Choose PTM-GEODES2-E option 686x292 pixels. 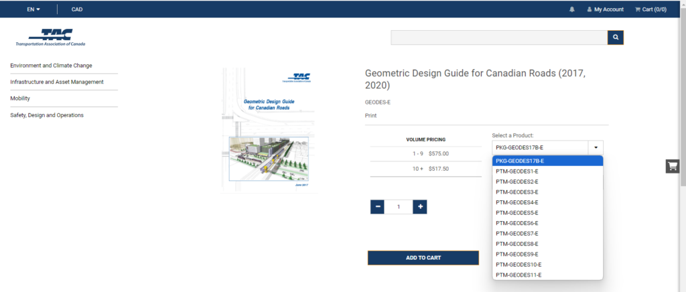[x=548, y=181]
